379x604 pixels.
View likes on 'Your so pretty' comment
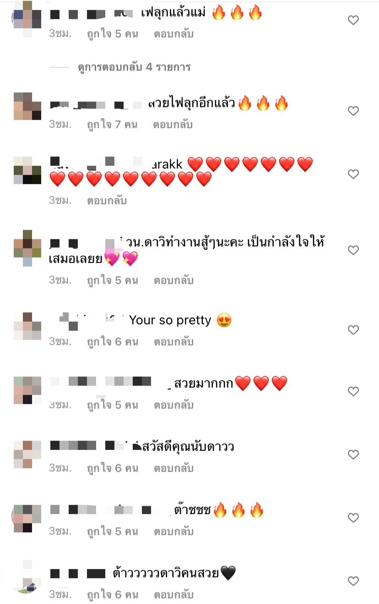113,342
